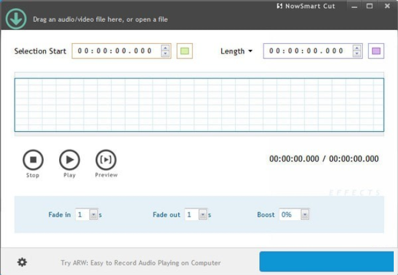Open the 'Try ARW' audio recorder link
This screenshot has height=275, width=398.
(141, 263)
